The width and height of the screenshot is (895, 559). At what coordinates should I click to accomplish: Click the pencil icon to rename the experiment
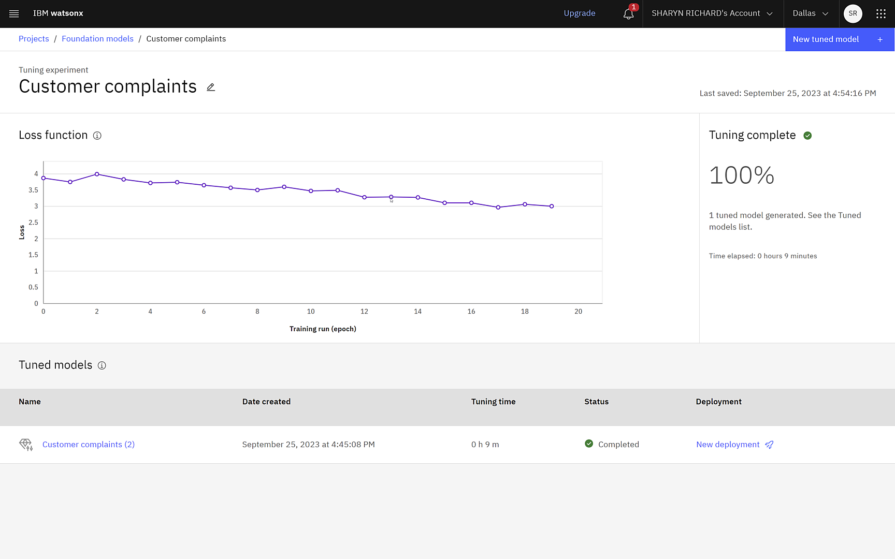[210, 87]
